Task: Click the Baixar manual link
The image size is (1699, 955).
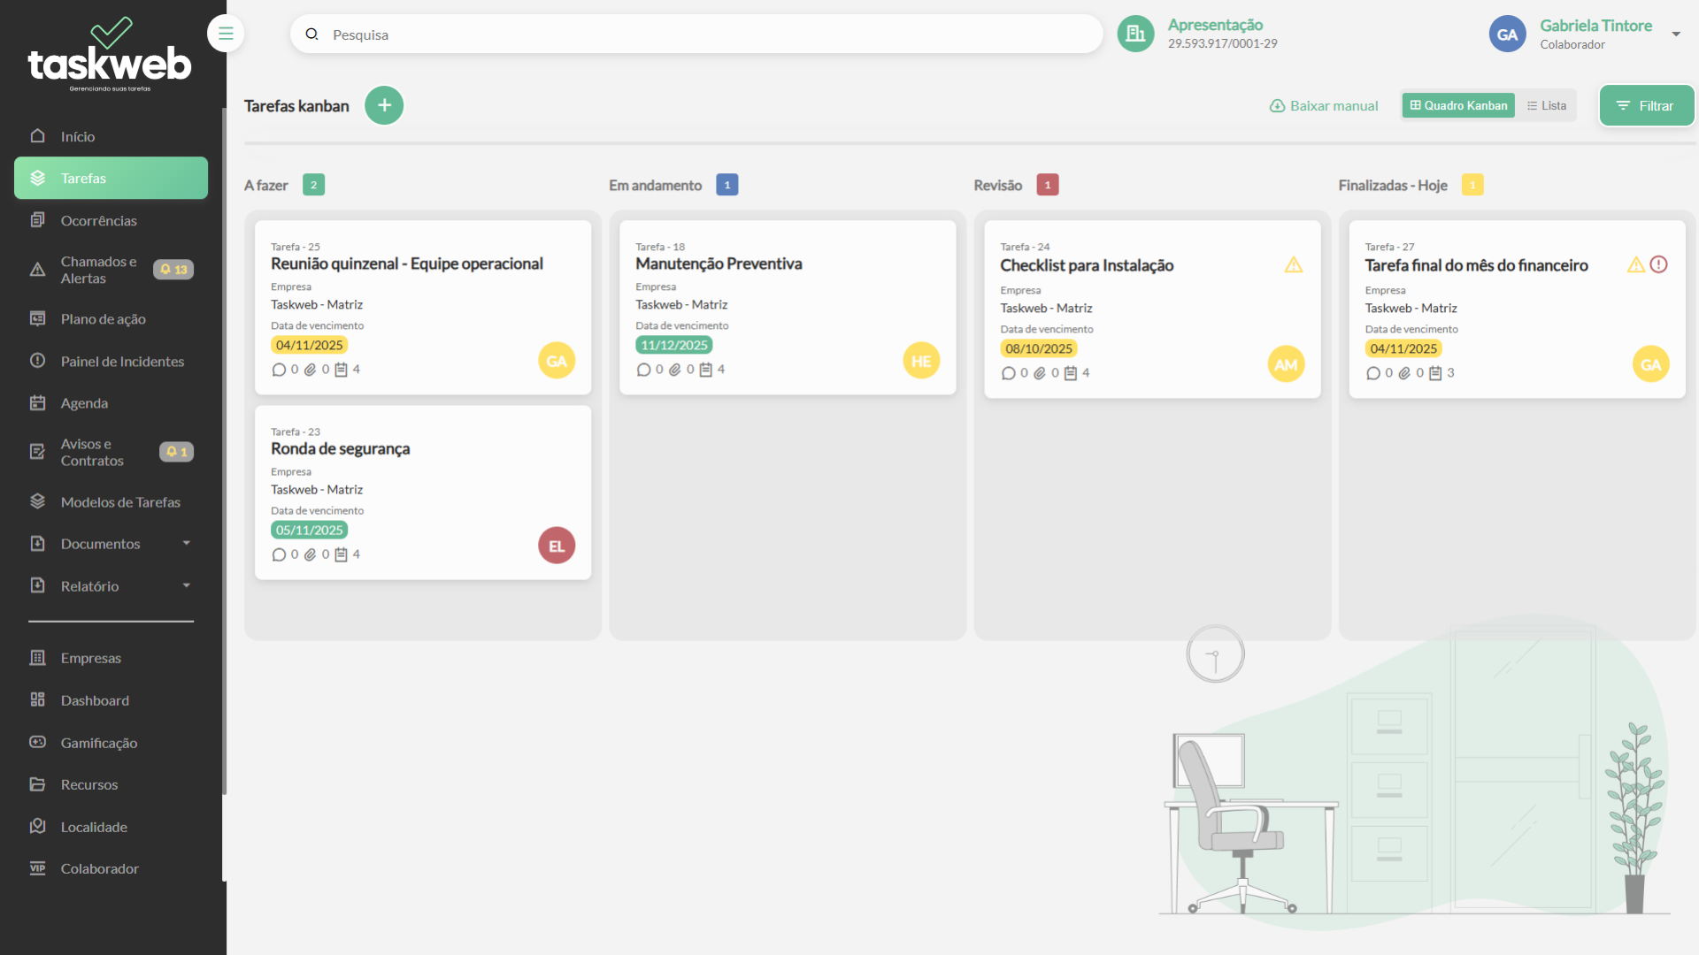Action: pos(1324,105)
